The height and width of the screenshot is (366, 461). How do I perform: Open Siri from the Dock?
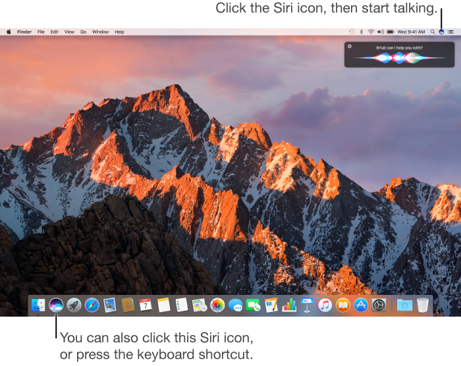point(56,305)
